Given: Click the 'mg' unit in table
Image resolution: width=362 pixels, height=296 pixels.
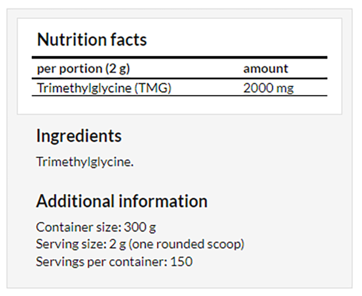Looking at the screenshot, I should tap(285, 89).
